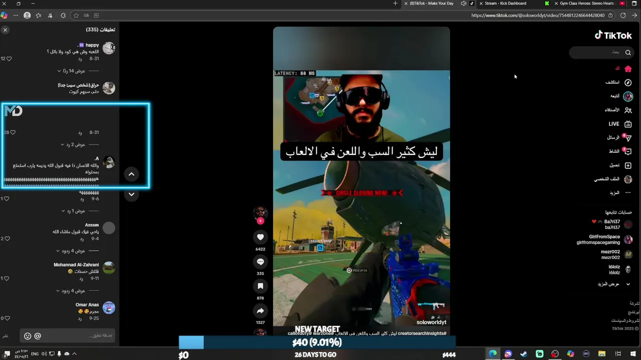Image resolution: width=641 pixels, height=360 pixels.
Task: Click the TikTok search field
Action: [601, 52]
